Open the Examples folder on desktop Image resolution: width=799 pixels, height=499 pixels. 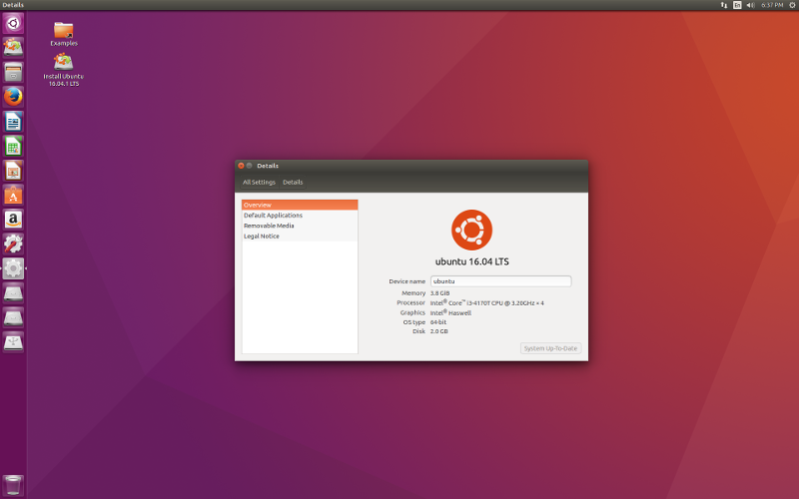[64, 34]
